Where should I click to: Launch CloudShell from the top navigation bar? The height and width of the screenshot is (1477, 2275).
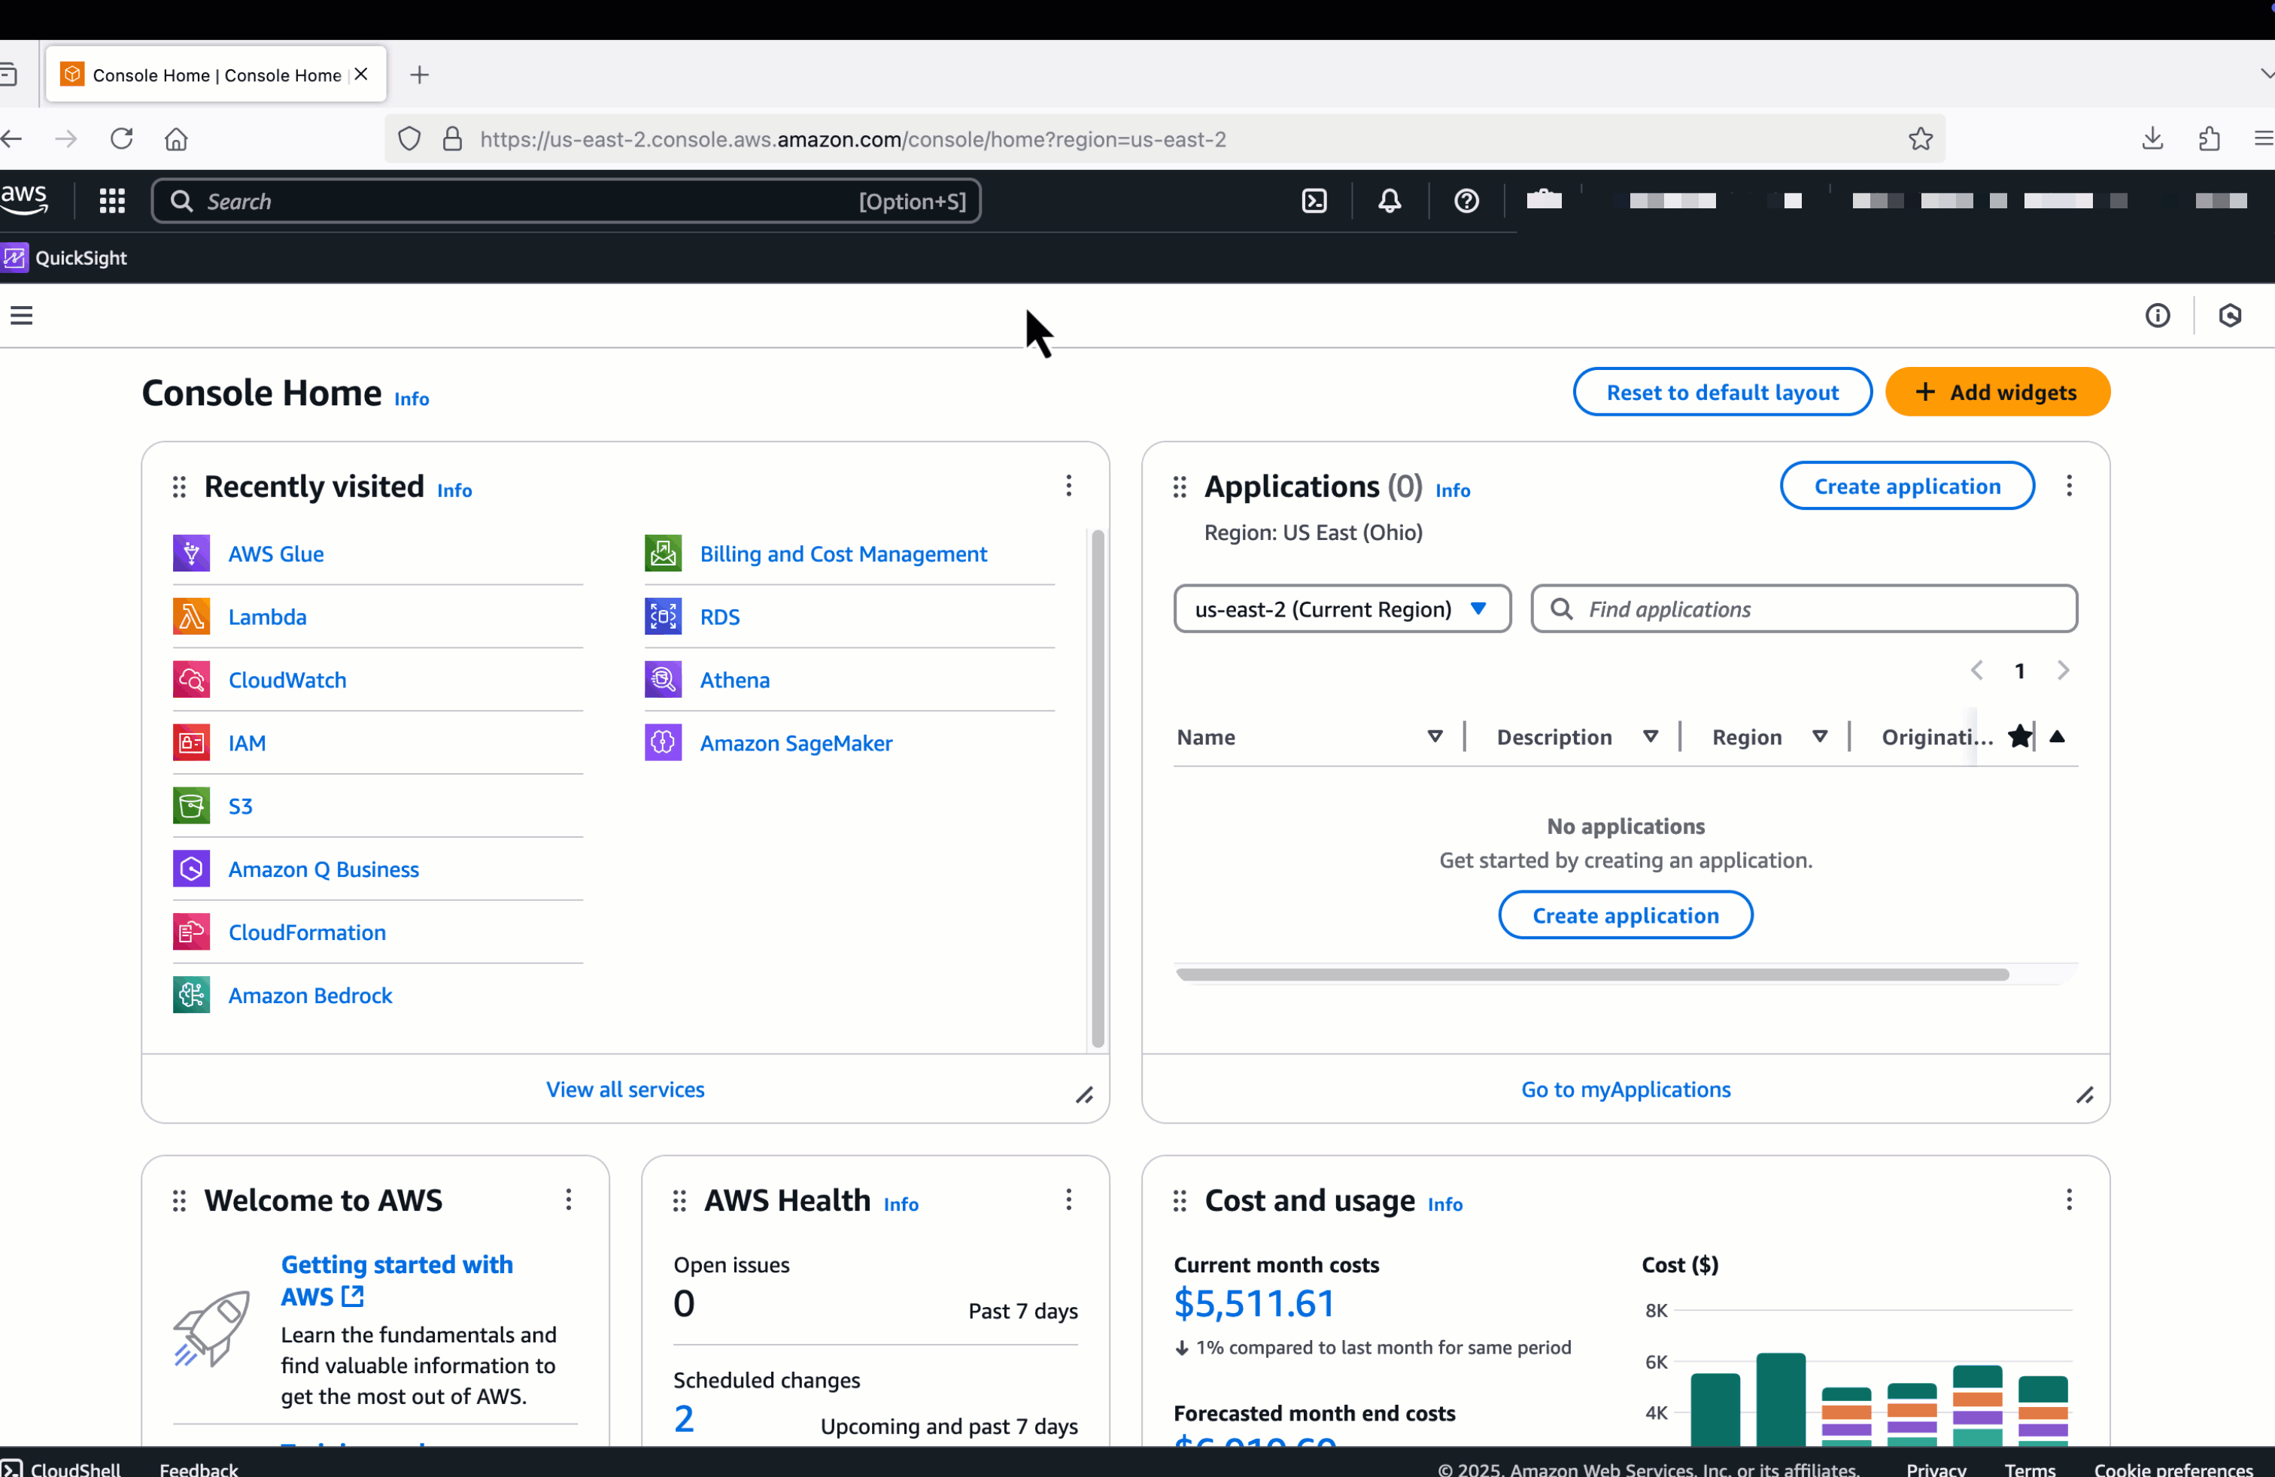(1314, 201)
